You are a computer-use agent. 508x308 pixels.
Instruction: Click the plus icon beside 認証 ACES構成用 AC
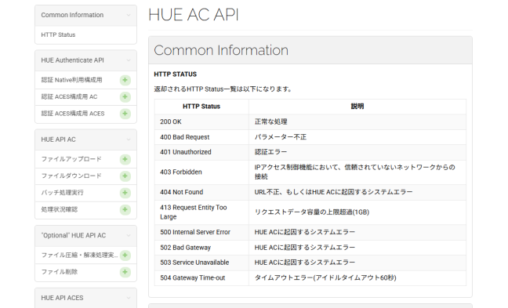click(125, 97)
